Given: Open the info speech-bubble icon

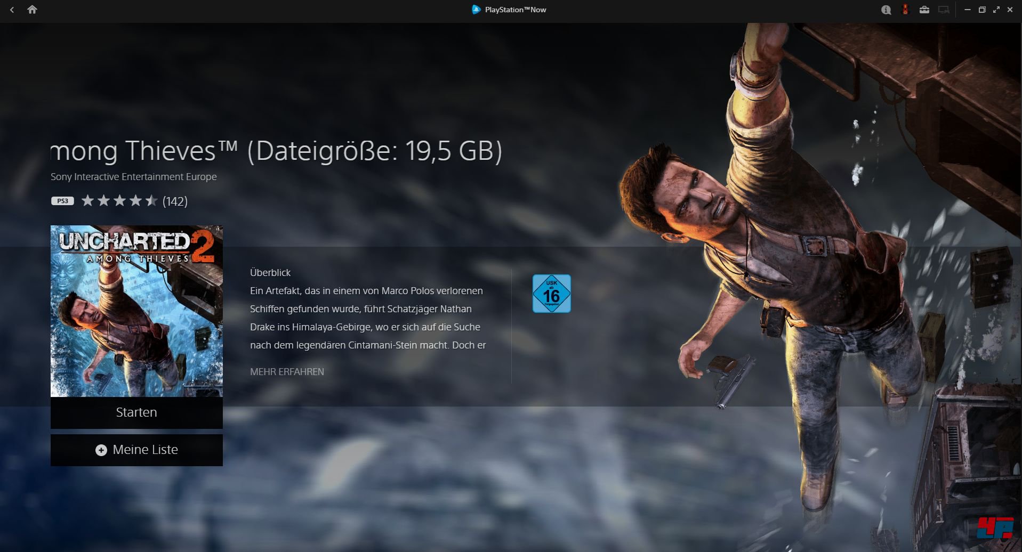Looking at the screenshot, I should click(x=886, y=10).
